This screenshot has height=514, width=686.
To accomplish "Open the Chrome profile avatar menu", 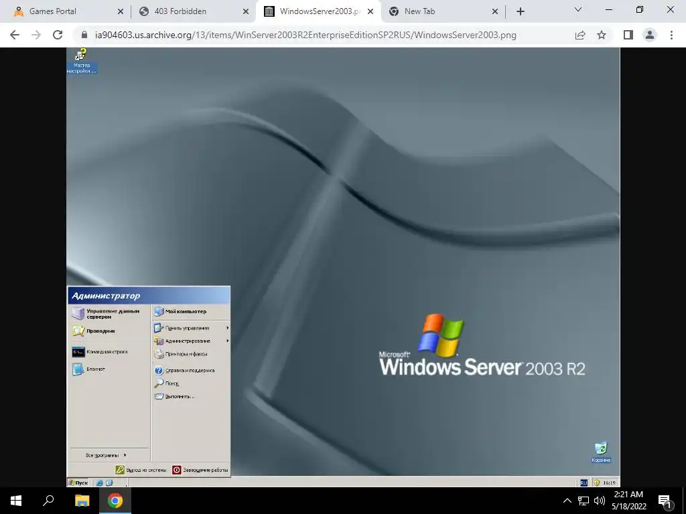I will click(x=650, y=35).
